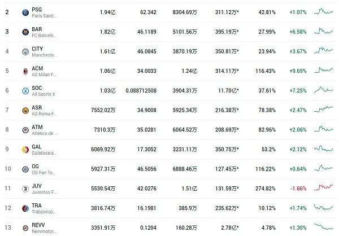The width and height of the screenshot is (339, 236).
Task: Open the BAR token name link
Action: (38, 28)
